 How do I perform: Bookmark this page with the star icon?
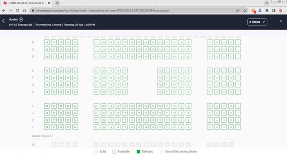(244, 11)
